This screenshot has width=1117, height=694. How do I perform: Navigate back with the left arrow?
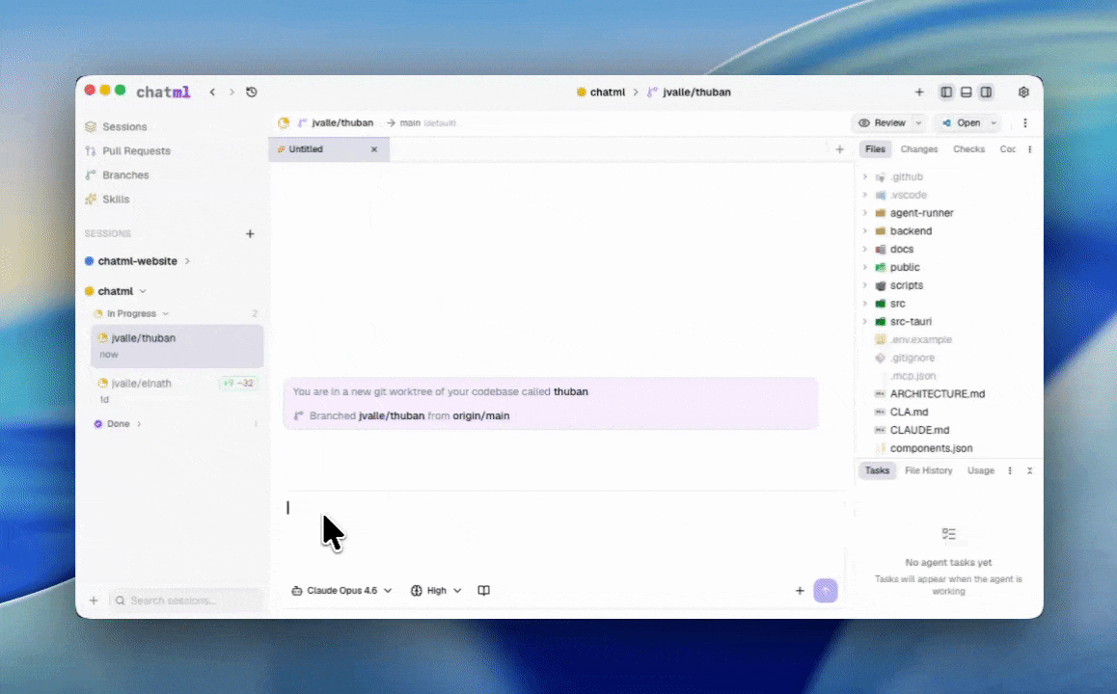(212, 93)
